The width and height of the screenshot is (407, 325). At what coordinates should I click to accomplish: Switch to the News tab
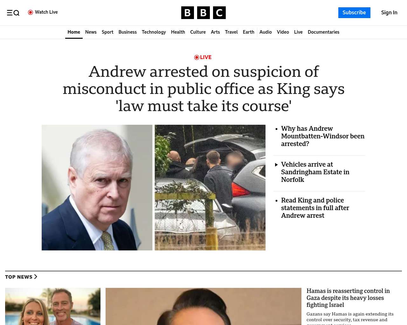point(91,32)
